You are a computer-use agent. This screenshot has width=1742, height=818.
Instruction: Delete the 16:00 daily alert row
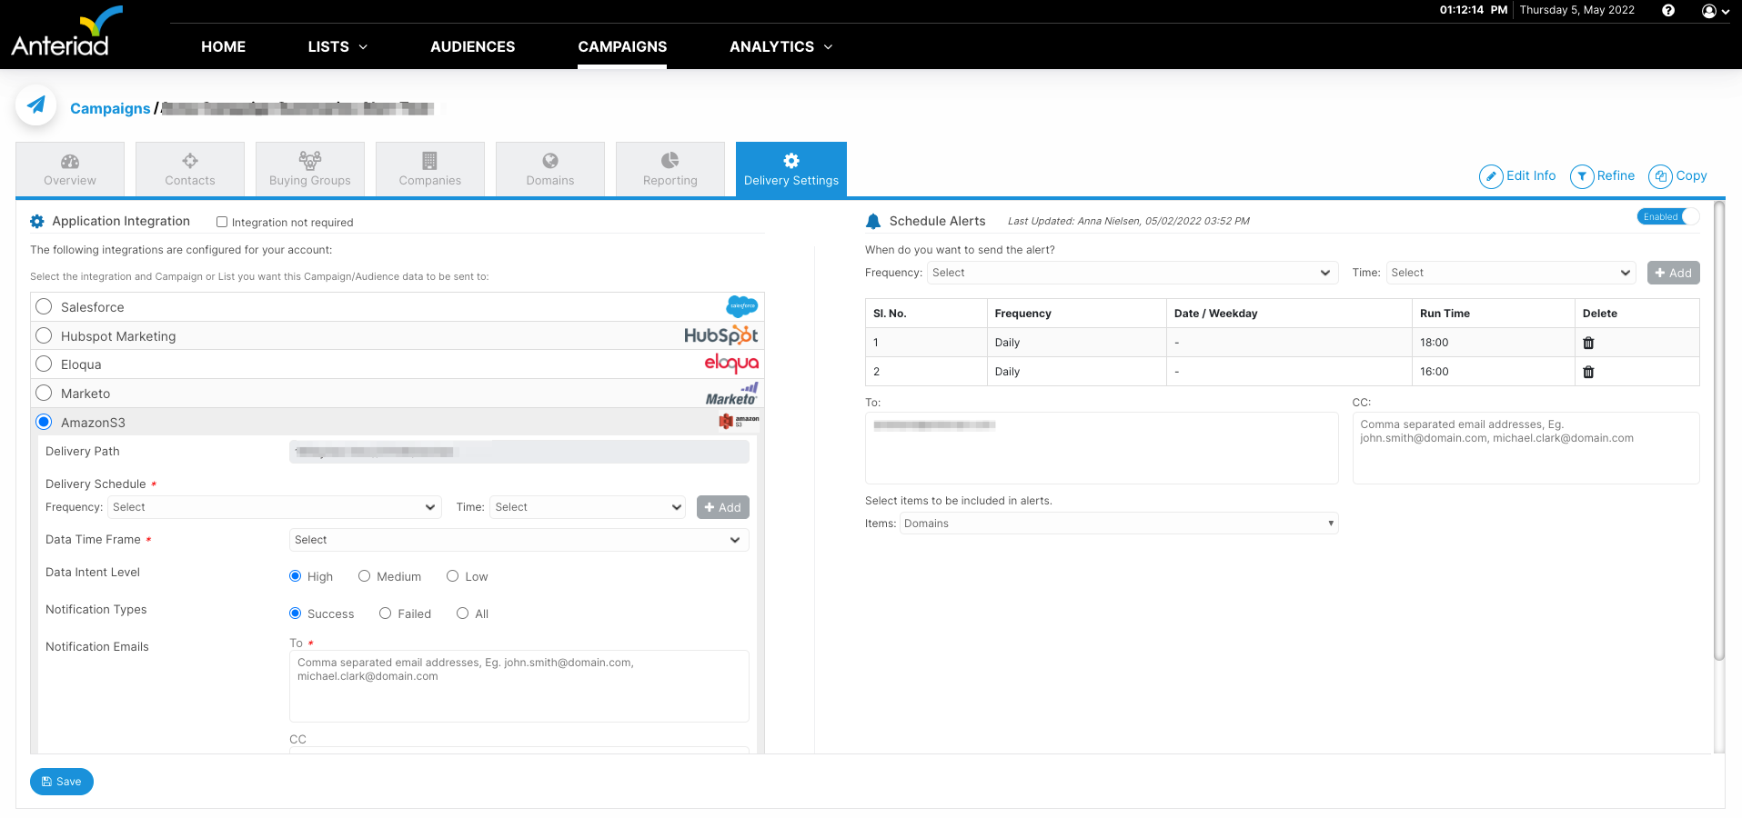click(x=1588, y=372)
